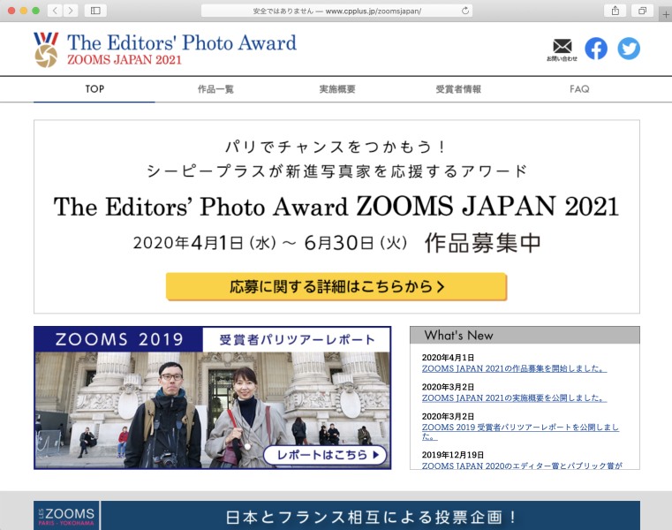Reload the page with the refresh icon
The image size is (672, 530).
click(x=465, y=11)
